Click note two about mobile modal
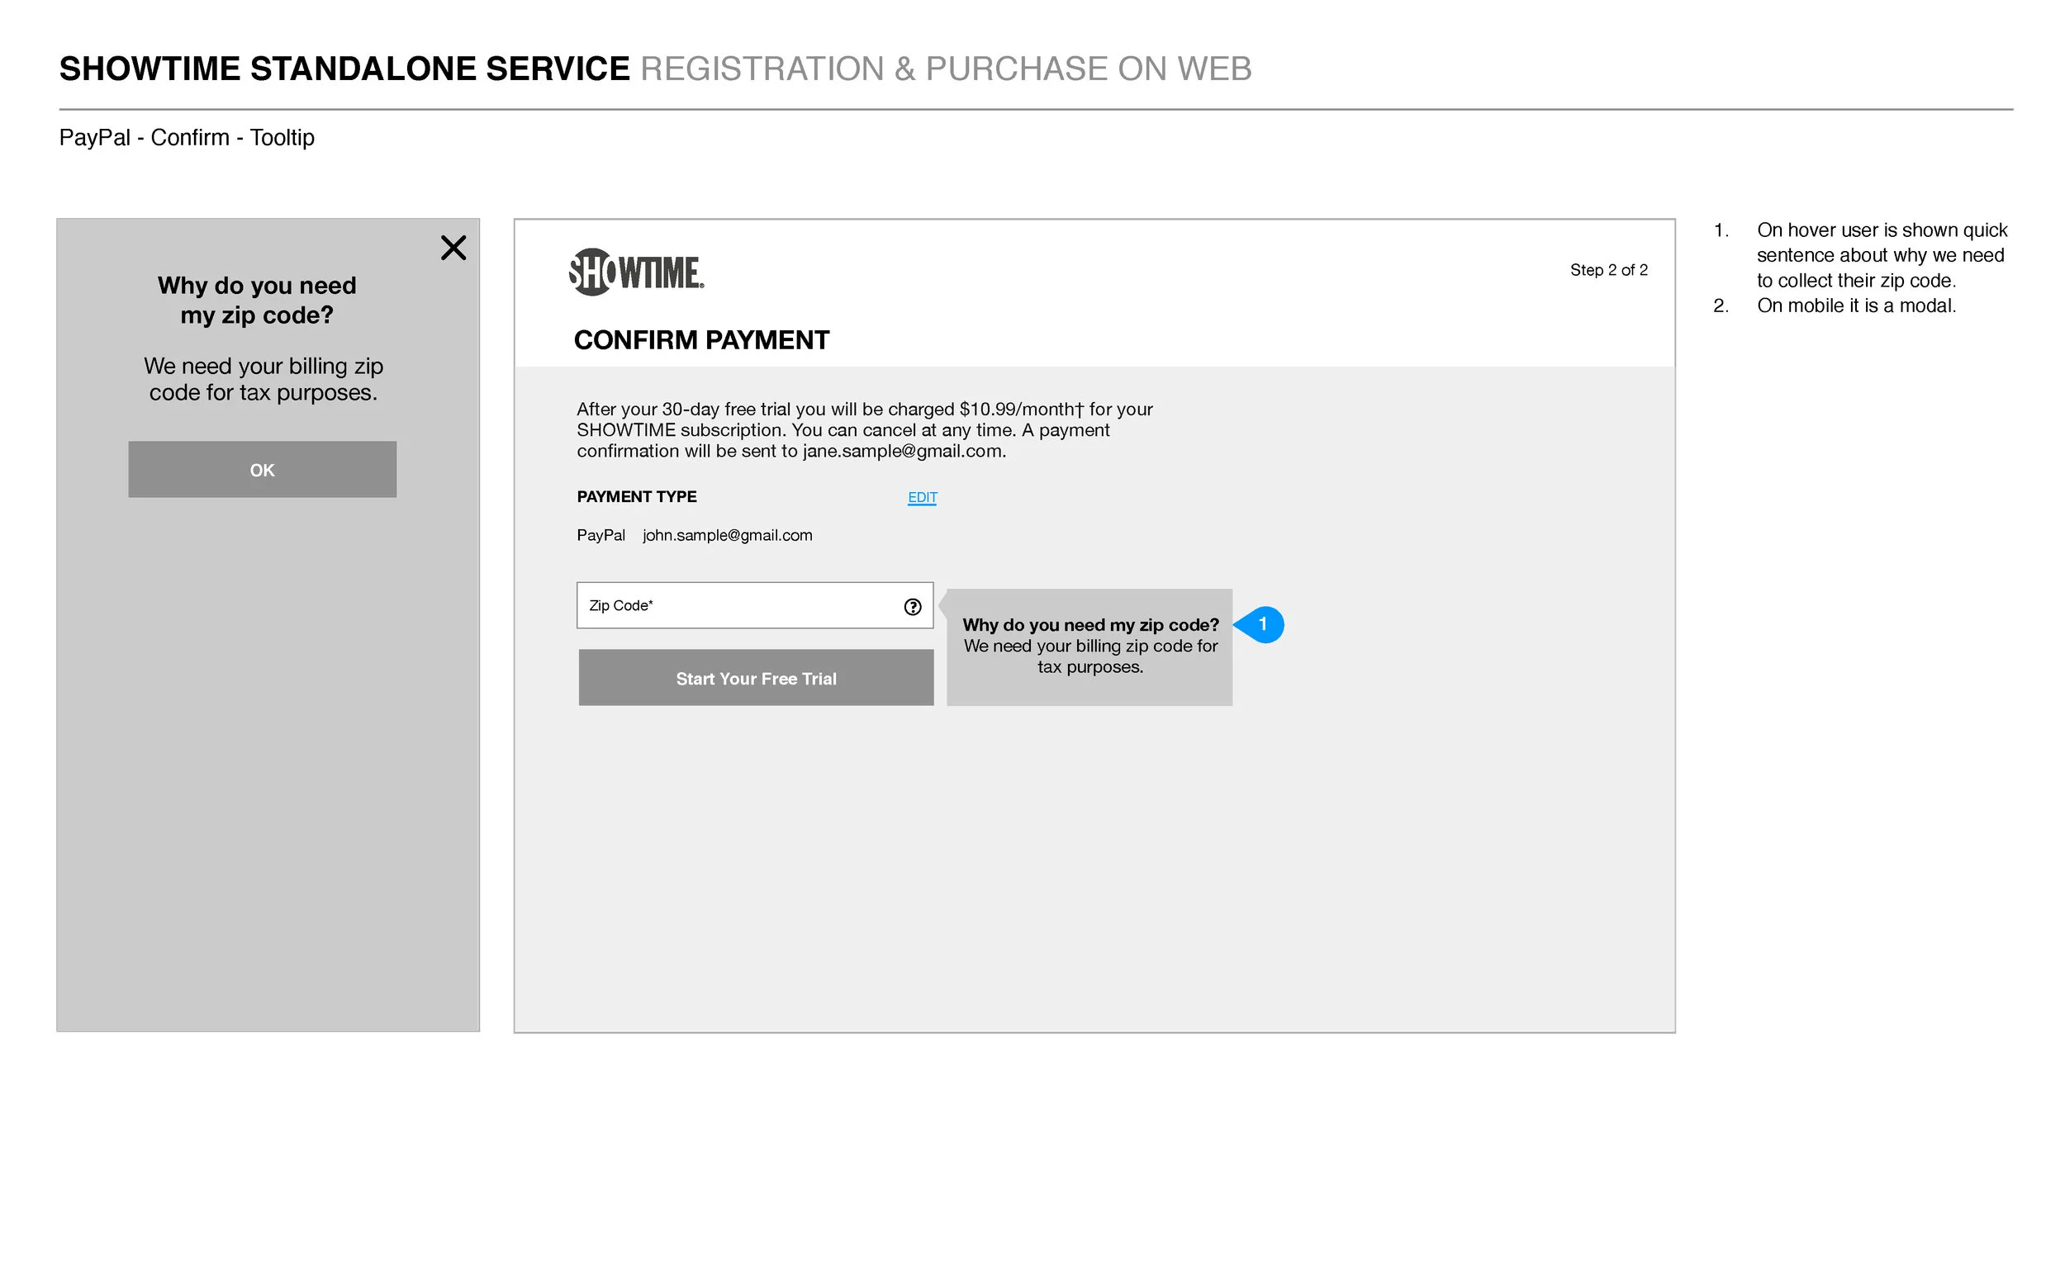Screen dimensions: 2065x1274 point(1855,305)
